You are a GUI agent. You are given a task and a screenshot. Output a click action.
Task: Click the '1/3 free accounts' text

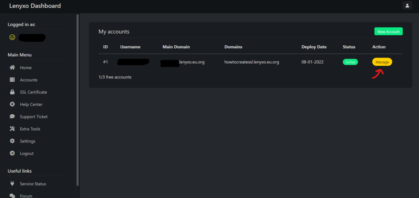pos(115,77)
